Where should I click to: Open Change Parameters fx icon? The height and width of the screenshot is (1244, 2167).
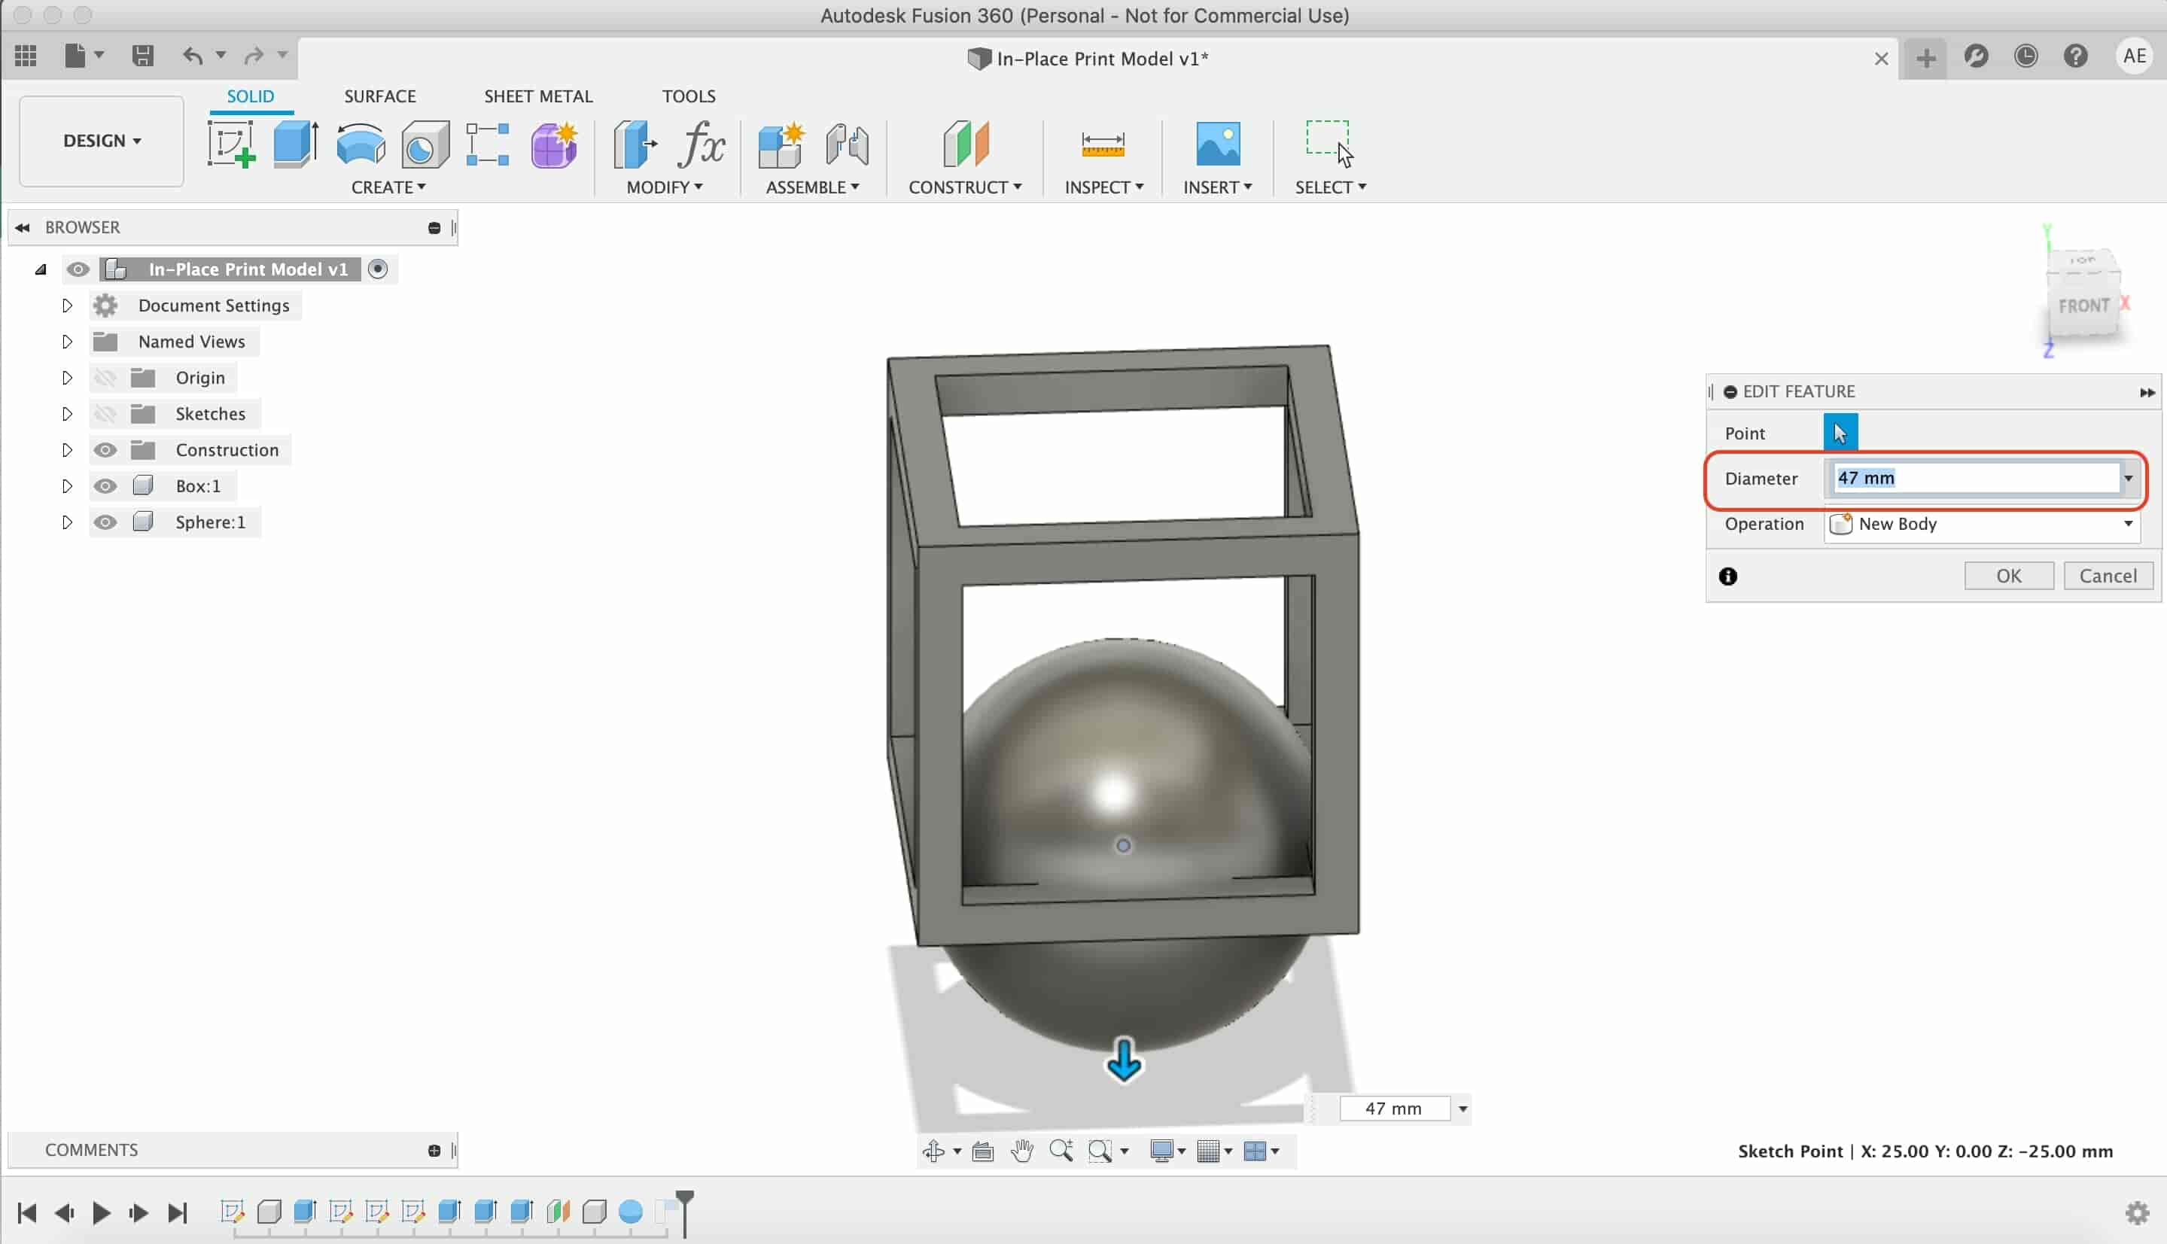(702, 144)
